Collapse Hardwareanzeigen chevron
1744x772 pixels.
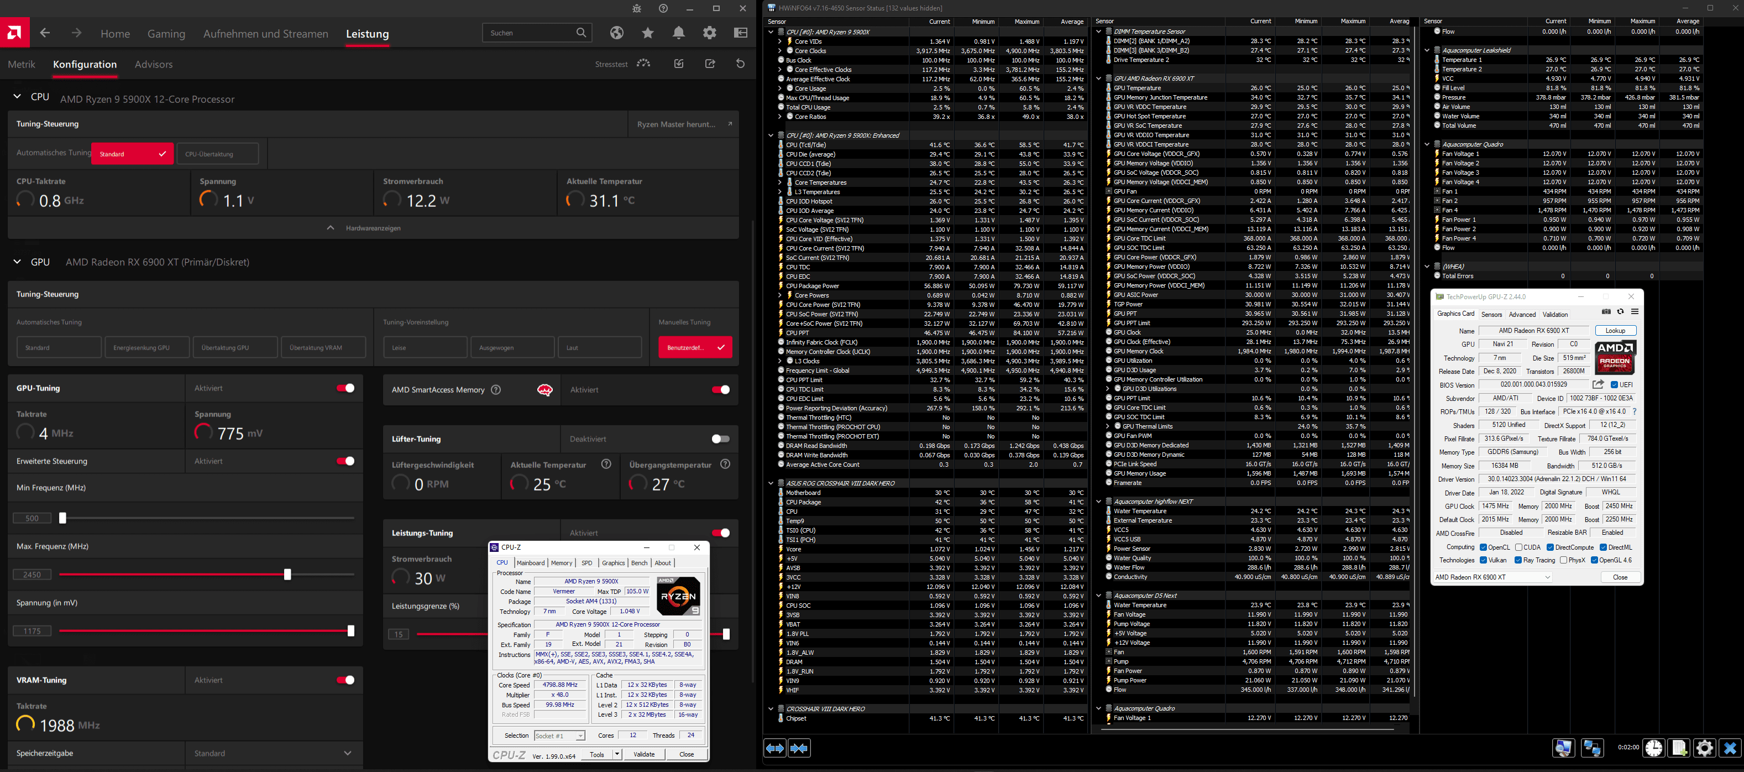(x=331, y=227)
